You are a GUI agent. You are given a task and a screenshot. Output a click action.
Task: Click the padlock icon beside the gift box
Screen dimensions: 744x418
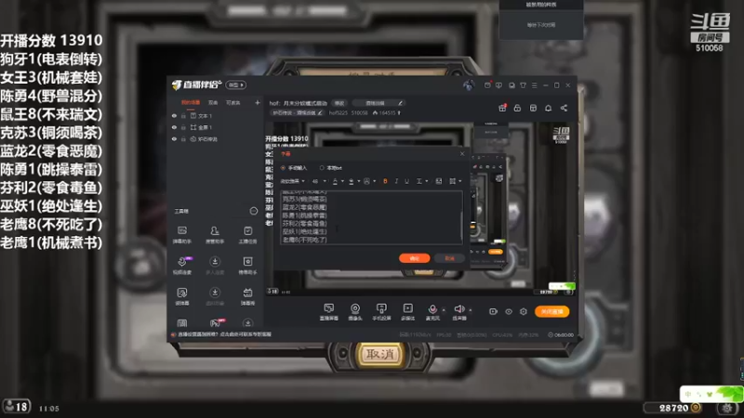coord(517,108)
